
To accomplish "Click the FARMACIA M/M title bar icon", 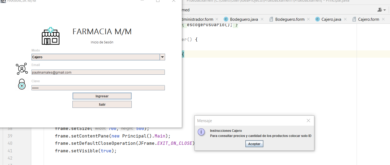I will [x=3, y=1].
